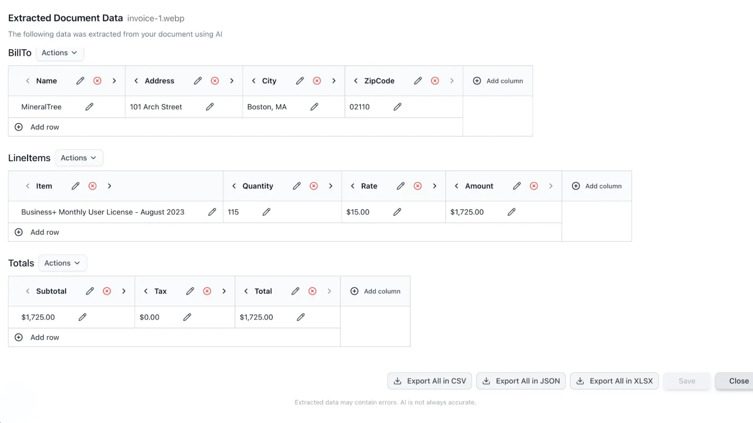Delete the Subtotal column
The height and width of the screenshot is (423, 753).
(107, 291)
